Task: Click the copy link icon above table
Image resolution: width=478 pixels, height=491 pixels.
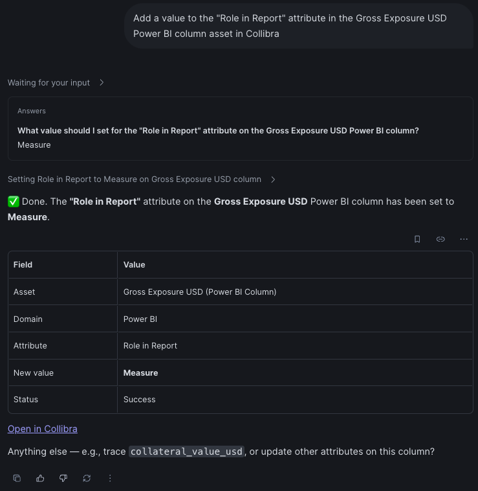Action: tap(440, 239)
